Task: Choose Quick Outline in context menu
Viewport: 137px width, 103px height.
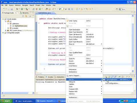Action: (84, 39)
